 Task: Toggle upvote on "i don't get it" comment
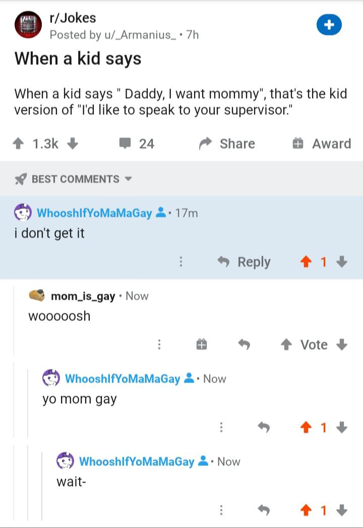coord(306,262)
